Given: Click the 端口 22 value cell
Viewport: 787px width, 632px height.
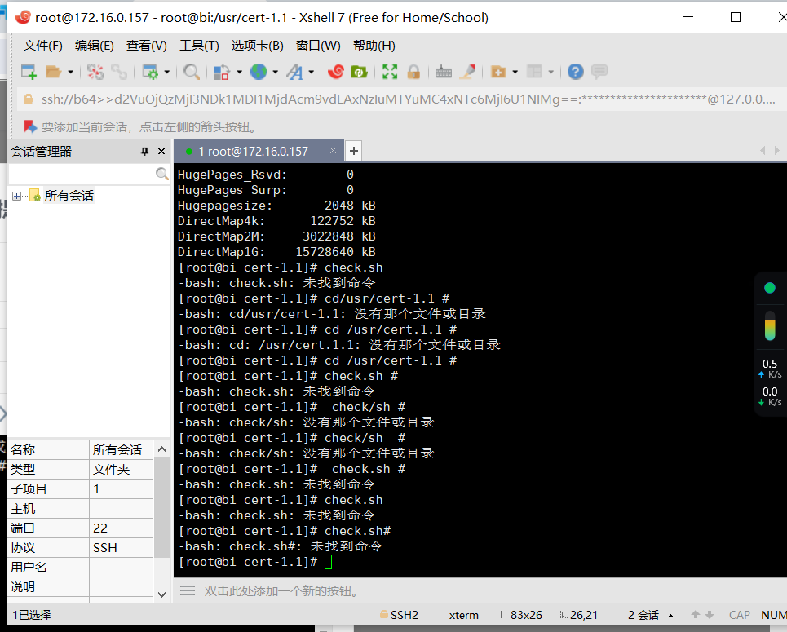Looking at the screenshot, I should click(122, 528).
